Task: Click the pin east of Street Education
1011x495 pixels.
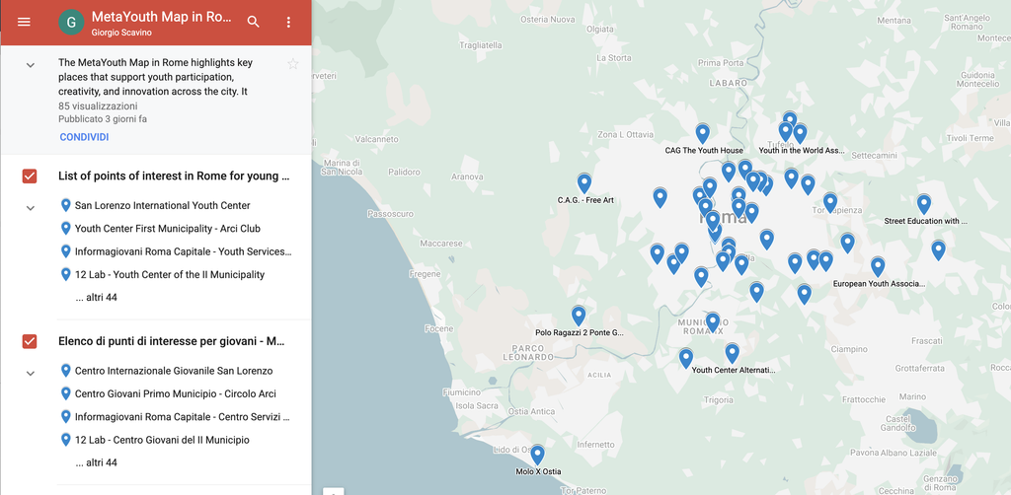Action: (x=938, y=249)
